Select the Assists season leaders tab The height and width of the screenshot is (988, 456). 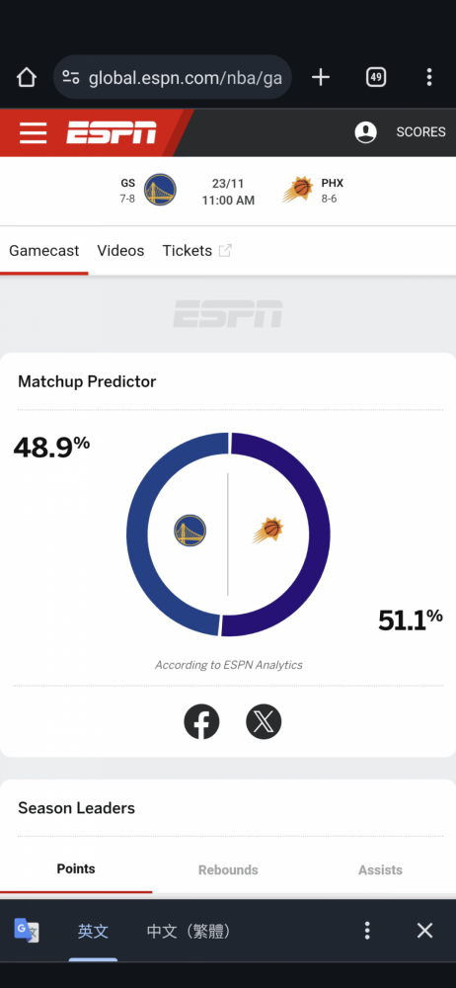click(x=380, y=870)
